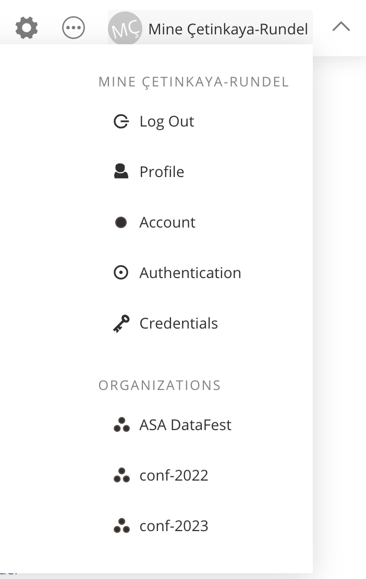The width and height of the screenshot is (366, 579).
Task: Choose Credentials from user menu
Action: coord(178,323)
